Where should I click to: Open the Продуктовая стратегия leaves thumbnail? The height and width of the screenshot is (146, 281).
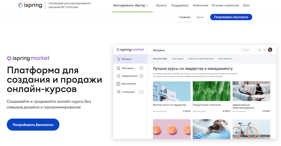[211, 91]
